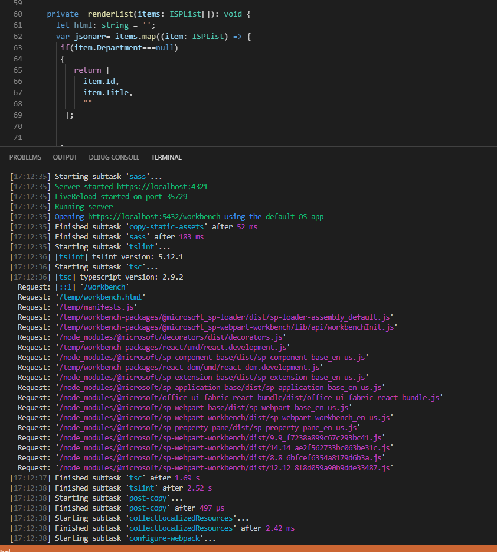
Task: Click '_renderList' method name in the editor
Action: coord(108,14)
